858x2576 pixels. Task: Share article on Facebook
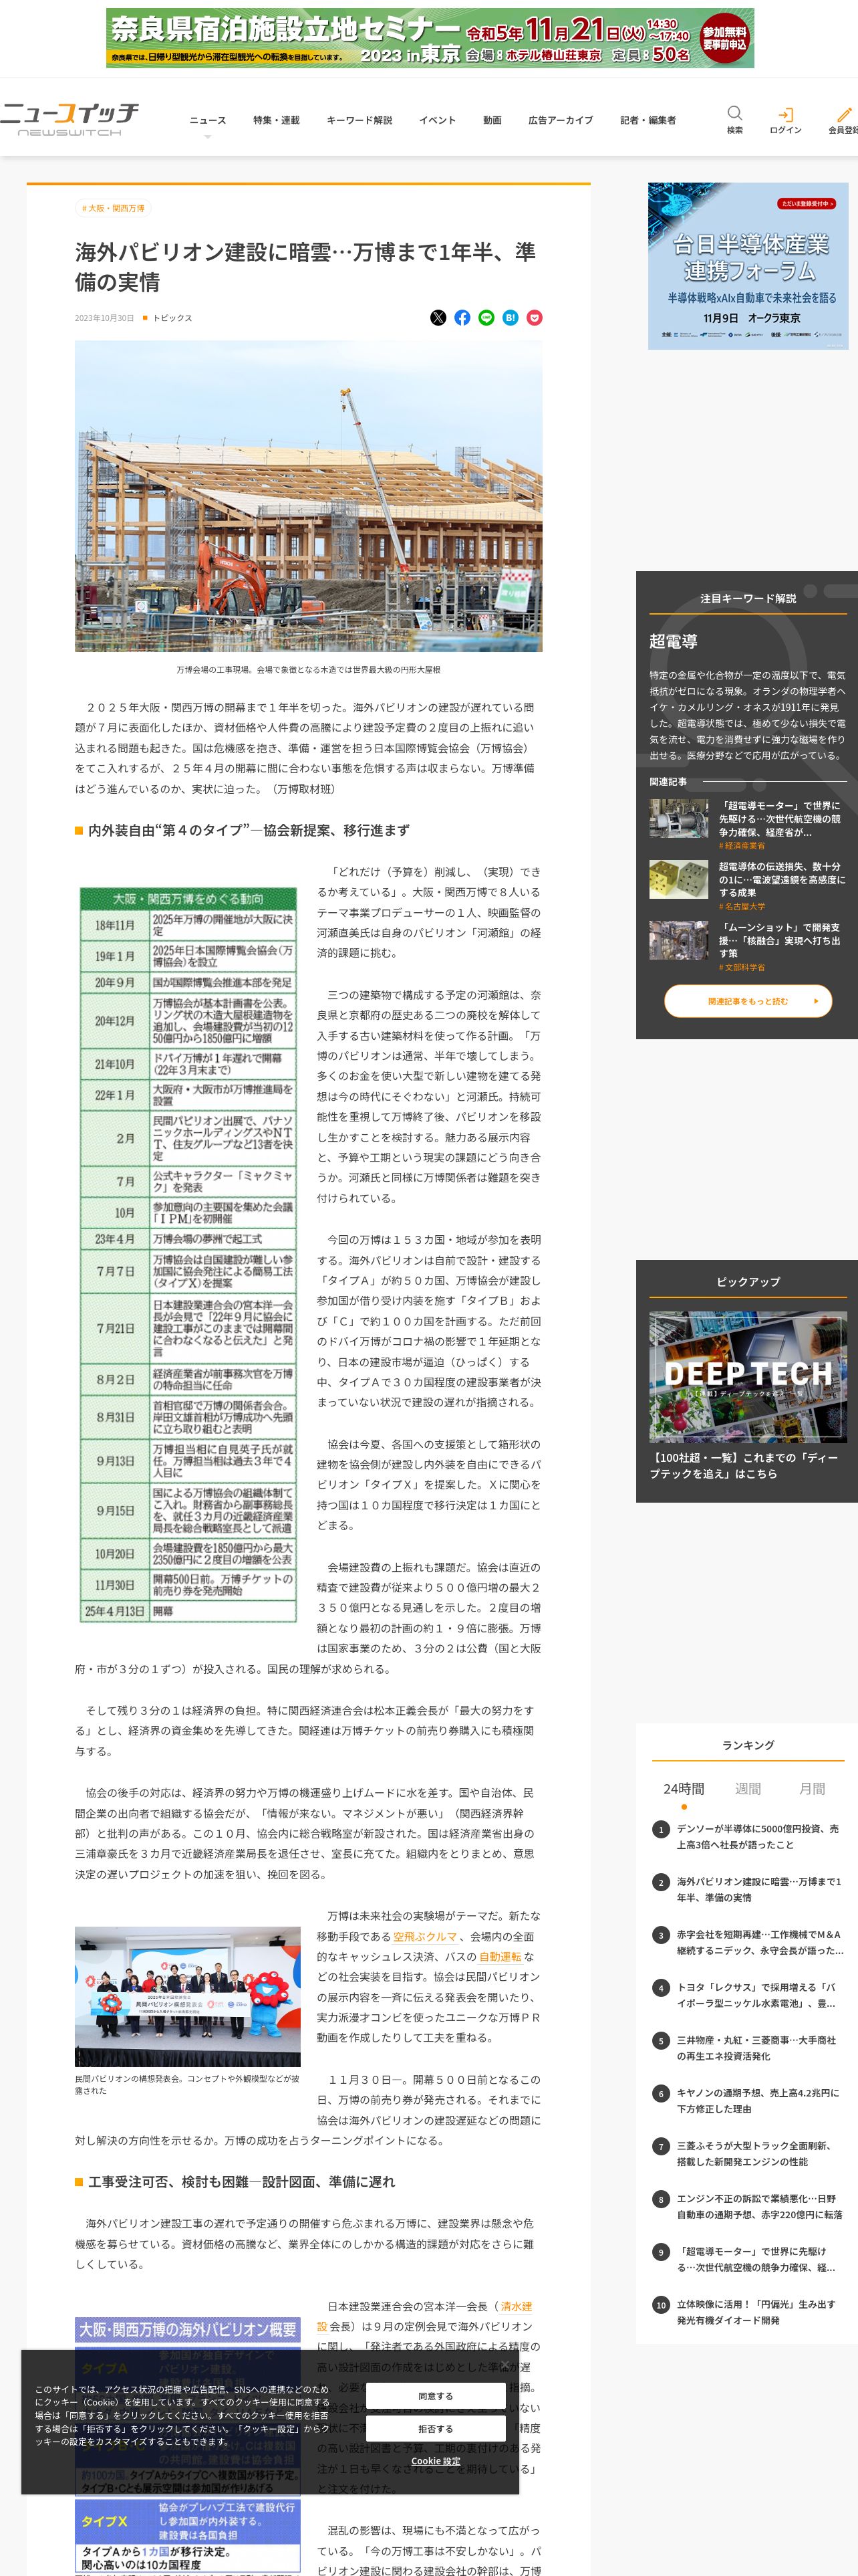pos(462,318)
